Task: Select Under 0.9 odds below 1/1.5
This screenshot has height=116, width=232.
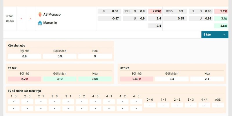Action: pyautogui.click(x=135, y=19)
